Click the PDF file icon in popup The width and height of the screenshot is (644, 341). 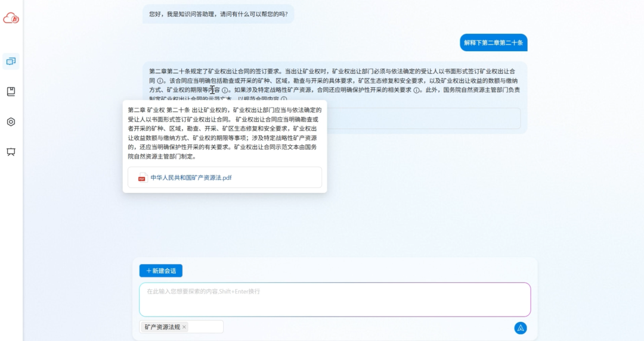[x=142, y=177]
